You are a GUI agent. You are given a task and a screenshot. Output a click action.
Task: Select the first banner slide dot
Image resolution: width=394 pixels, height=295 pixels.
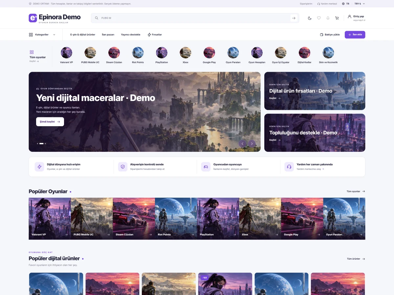37,144
